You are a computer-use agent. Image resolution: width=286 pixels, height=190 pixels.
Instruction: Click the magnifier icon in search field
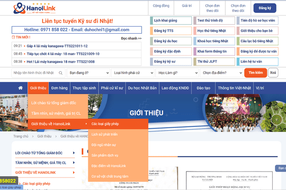click(61, 73)
